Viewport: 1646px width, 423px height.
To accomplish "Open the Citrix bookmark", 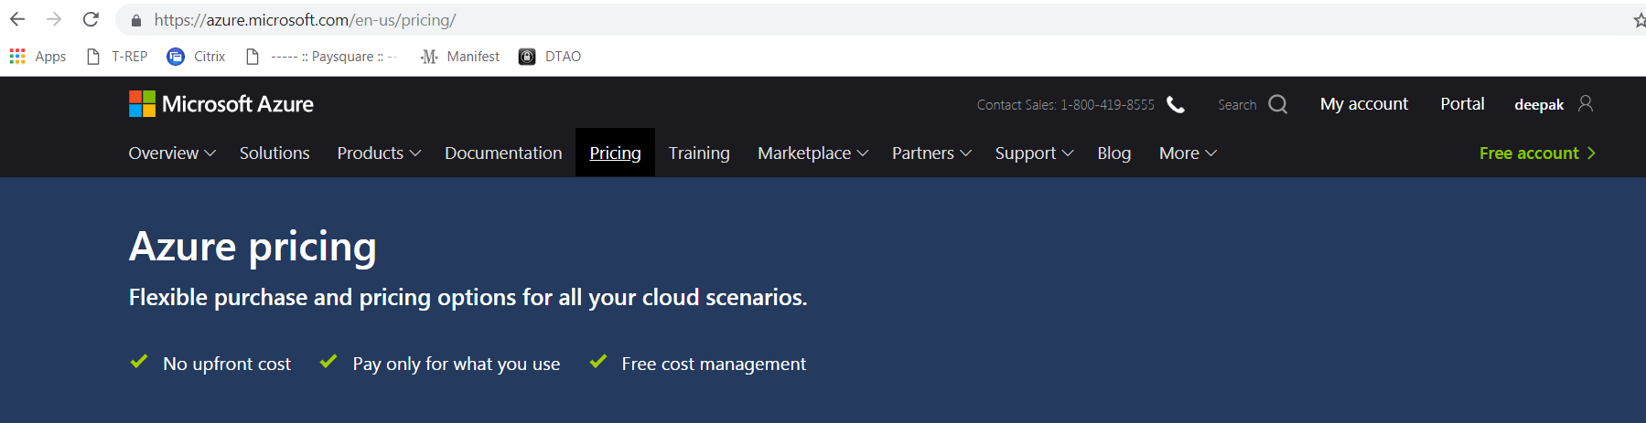I will click(x=196, y=57).
